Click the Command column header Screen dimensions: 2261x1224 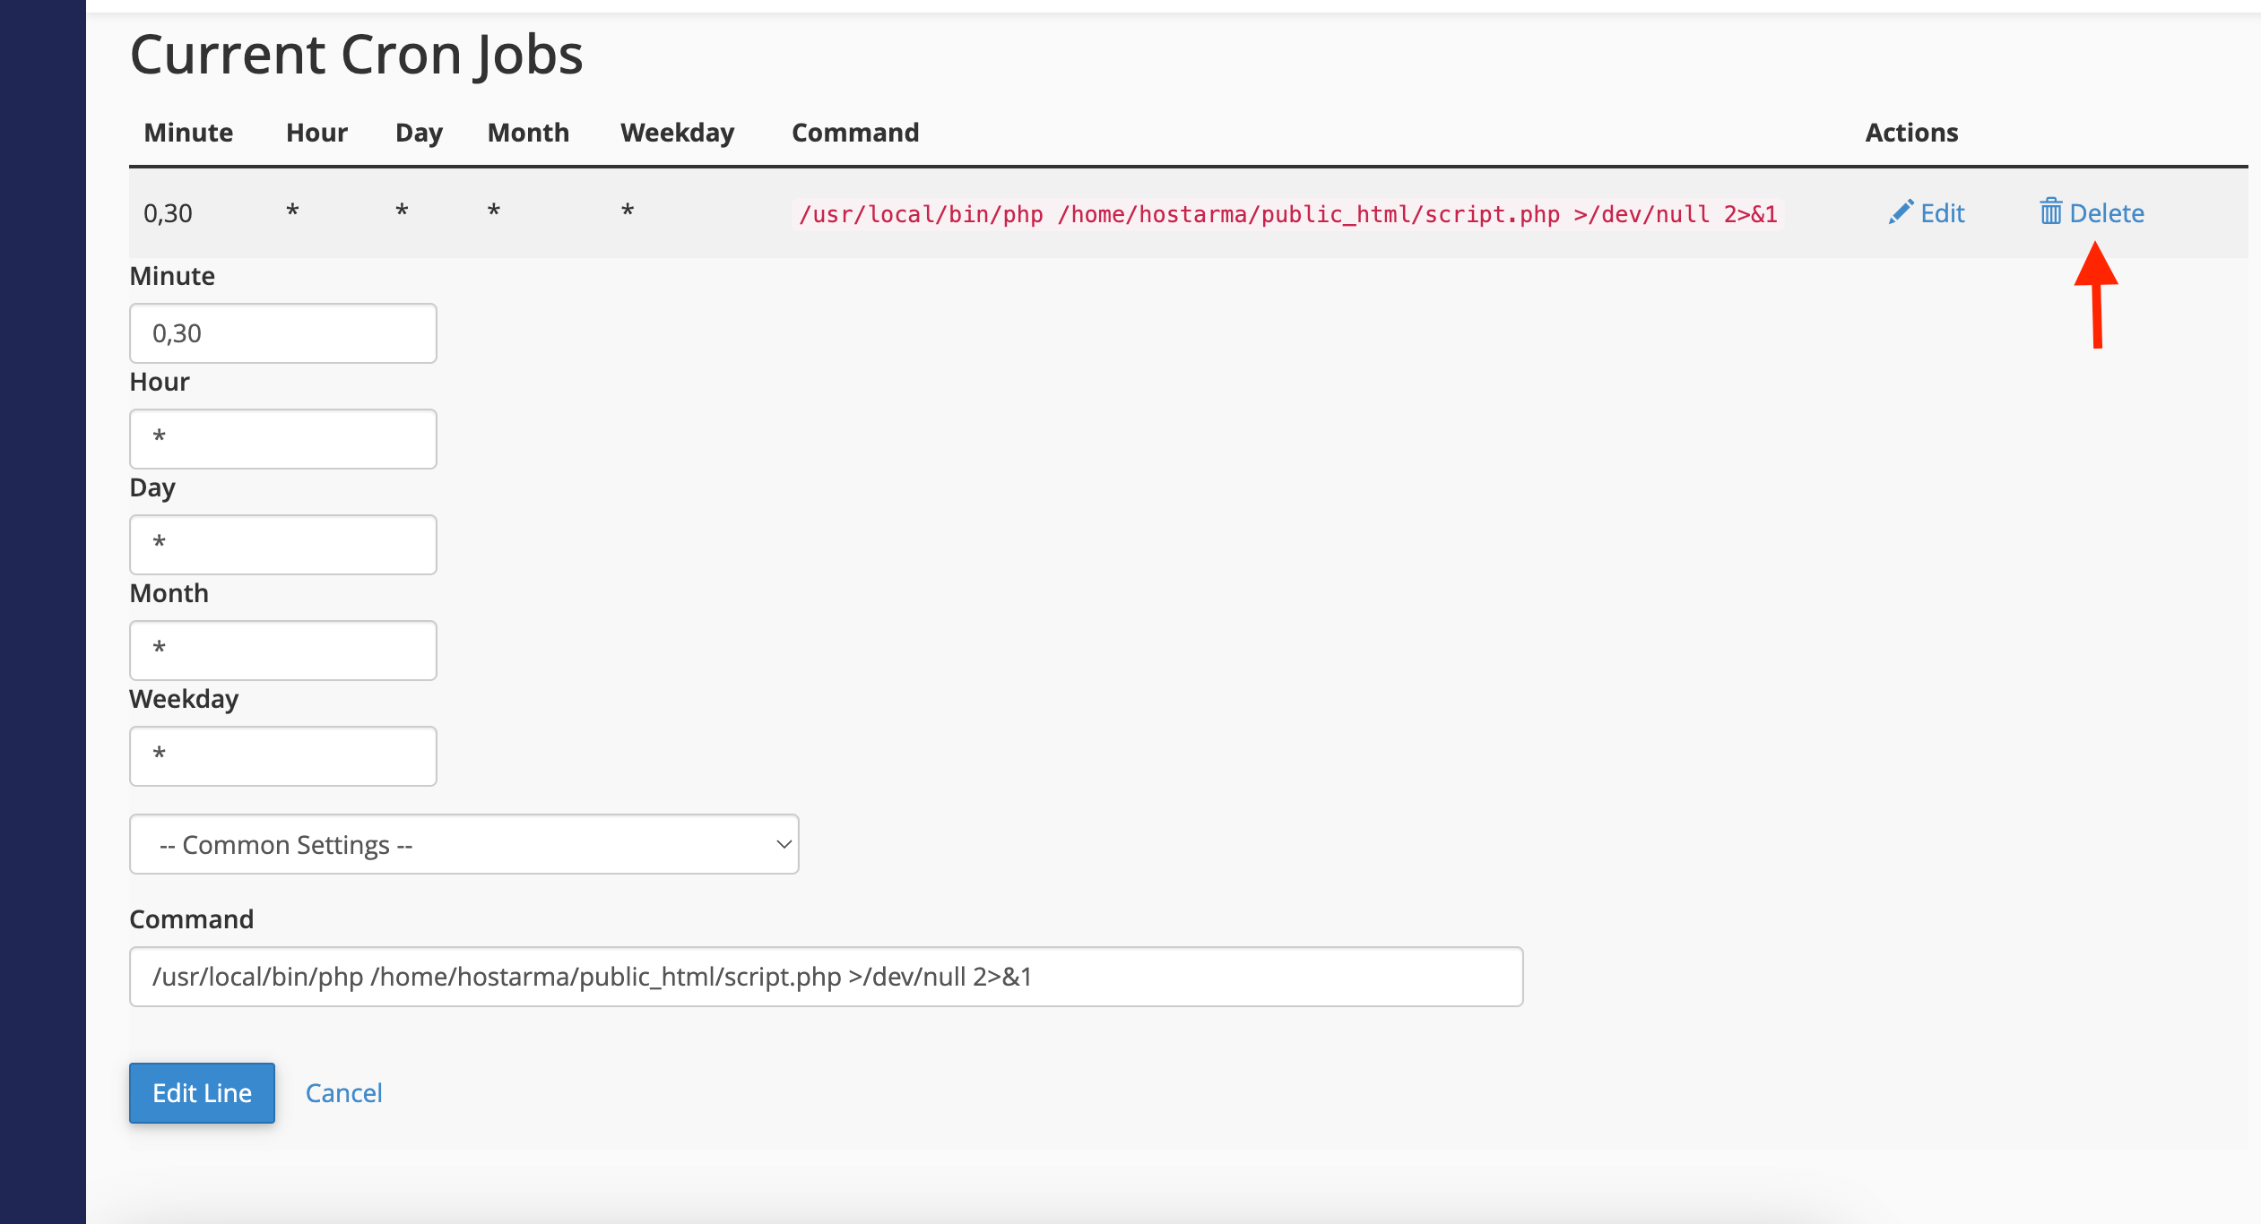tap(855, 133)
